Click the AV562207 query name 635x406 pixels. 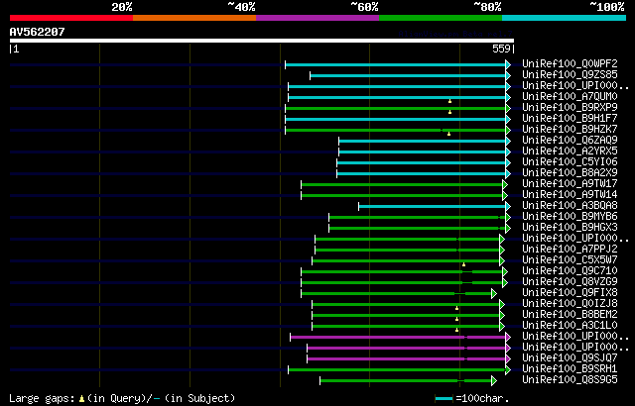click(x=38, y=32)
